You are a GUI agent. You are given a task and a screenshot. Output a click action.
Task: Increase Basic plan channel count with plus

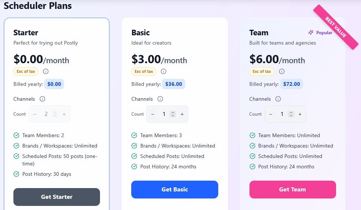(182, 114)
